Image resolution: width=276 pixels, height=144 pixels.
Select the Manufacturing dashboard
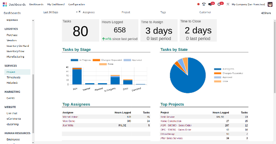[x=15, y=57]
